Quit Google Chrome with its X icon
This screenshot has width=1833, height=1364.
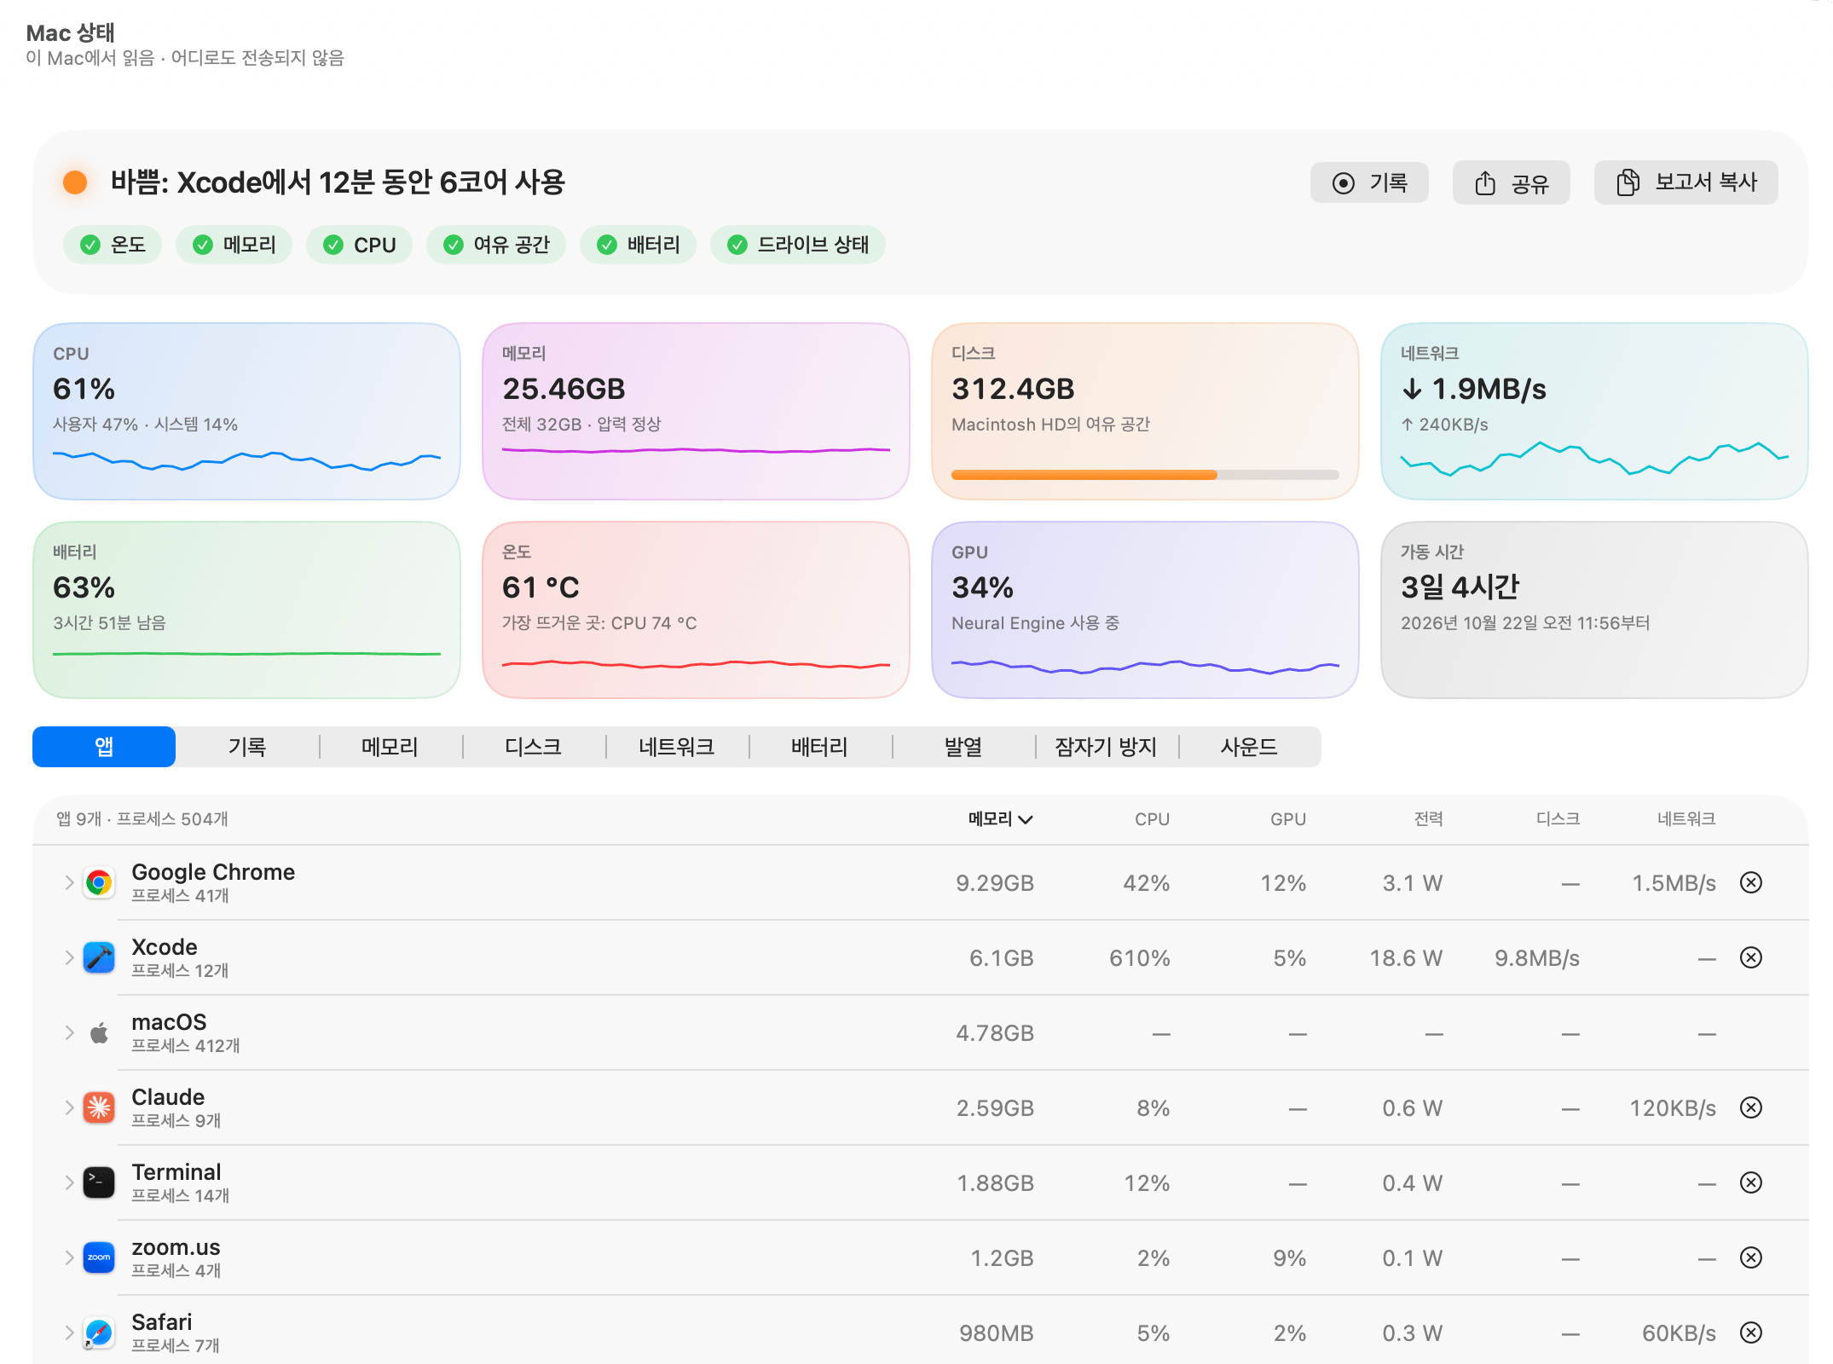click(x=1751, y=883)
